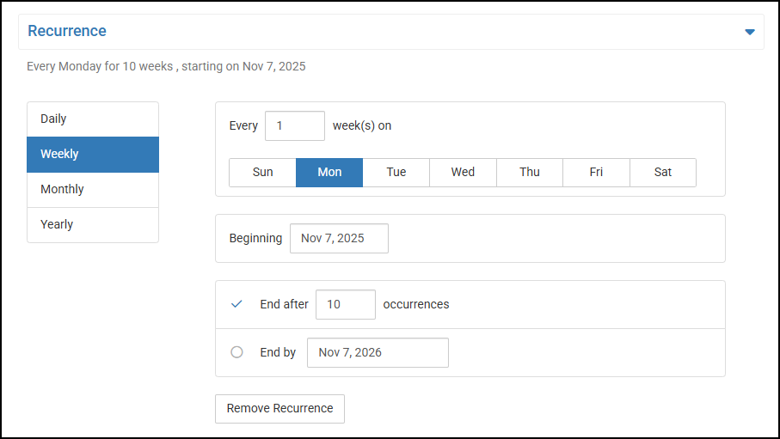Screen dimensions: 780x439
Task: Toggle the Tue day button
Action: (x=396, y=173)
